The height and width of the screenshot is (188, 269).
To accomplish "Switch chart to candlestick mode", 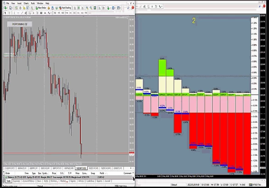I will tap(78, 8).
